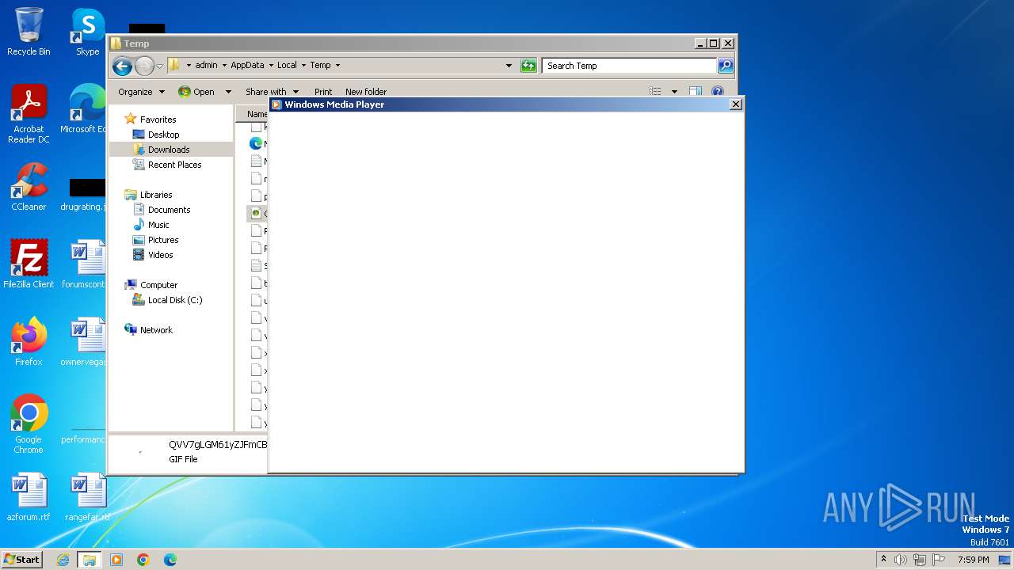The image size is (1014, 570).
Task: Select Libraries in navigation pane
Action: (x=156, y=195)
